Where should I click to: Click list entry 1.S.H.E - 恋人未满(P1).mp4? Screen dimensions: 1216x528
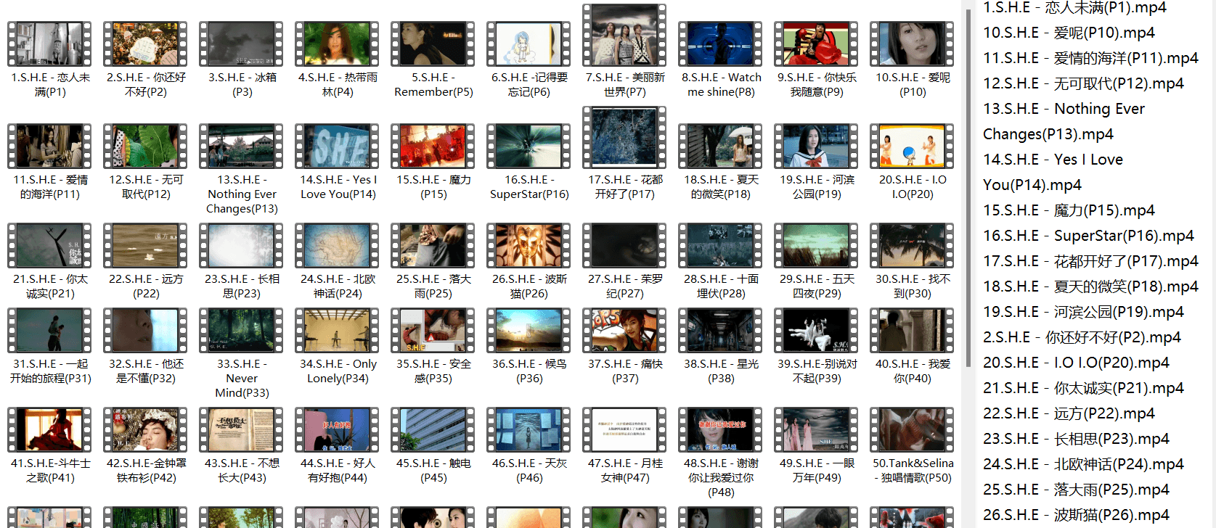[1074, 8]
